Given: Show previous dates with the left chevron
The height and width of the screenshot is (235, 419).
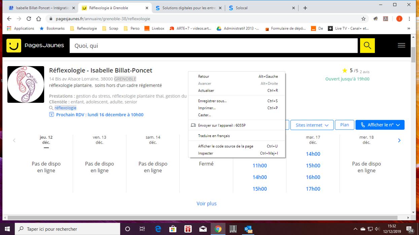Looking at the screenshot, I should [14, 140].
